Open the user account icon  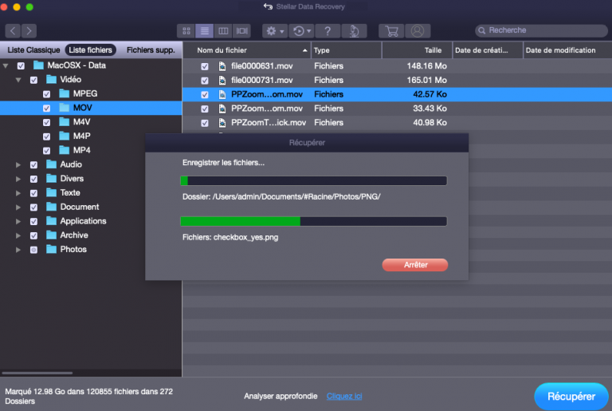(x=415, y=31)
